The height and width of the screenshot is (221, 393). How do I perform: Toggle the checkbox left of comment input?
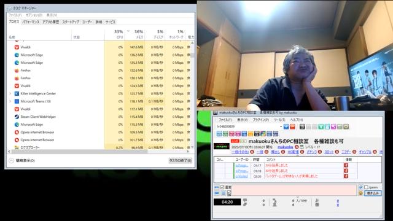click(x=222, y=187)
